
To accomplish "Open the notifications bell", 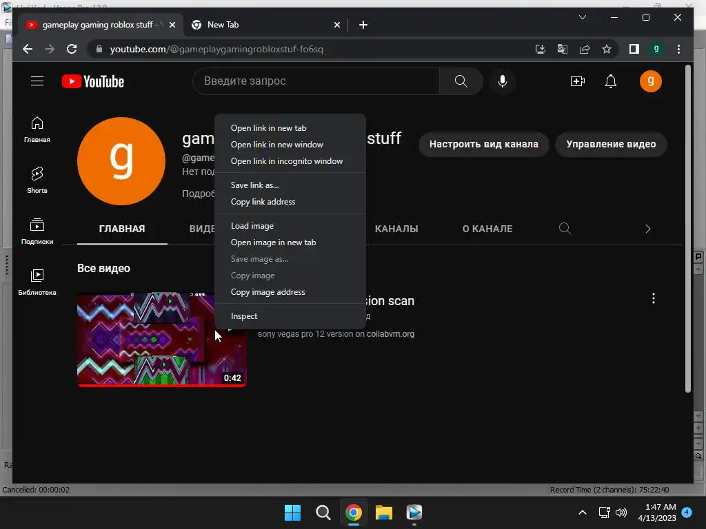I will [x=611, y=81].
